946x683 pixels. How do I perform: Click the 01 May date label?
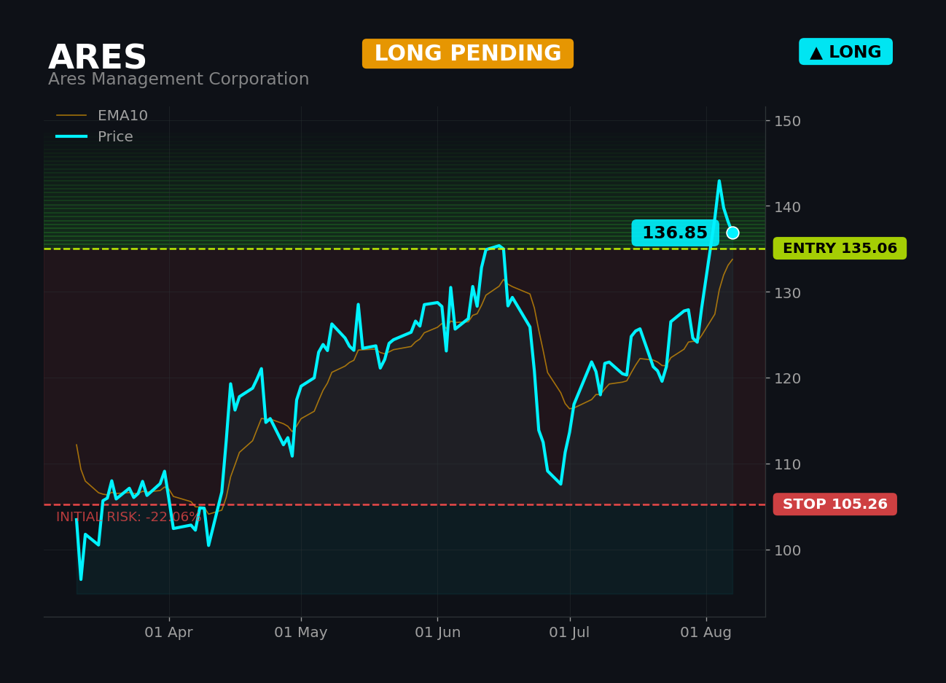pyautogui.click(x=301, y=633)
